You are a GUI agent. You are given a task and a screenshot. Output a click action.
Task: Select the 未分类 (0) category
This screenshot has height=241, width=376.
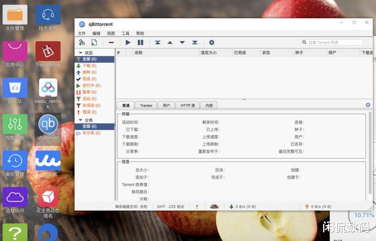[x=95, y=133]
